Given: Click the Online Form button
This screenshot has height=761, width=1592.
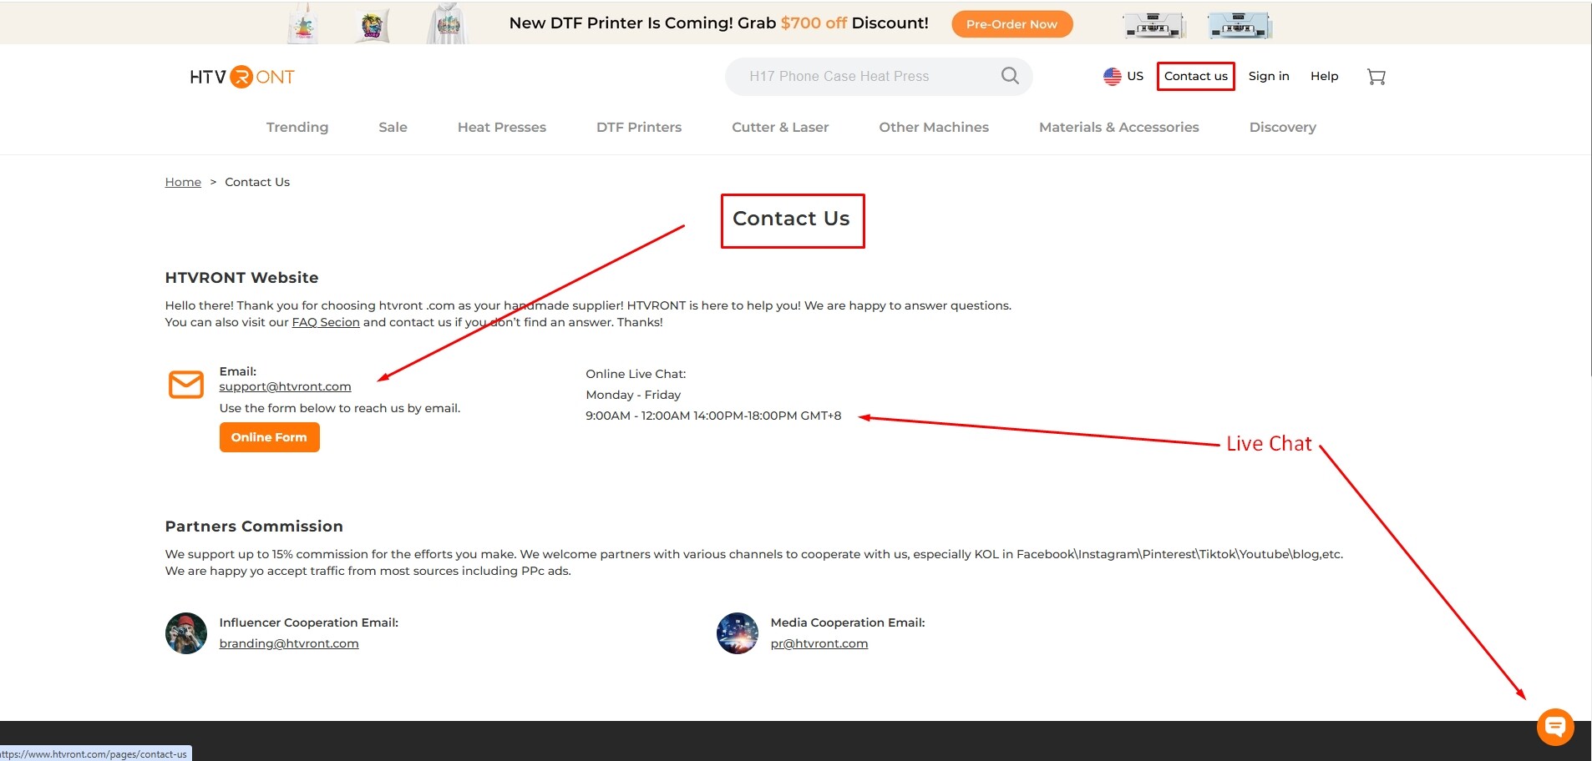Looking at the screenshot, I should pos(269,437).
